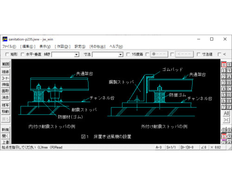Select square layer A button
This screenshot has width=232, height=185.
click(x=229, y=77)
